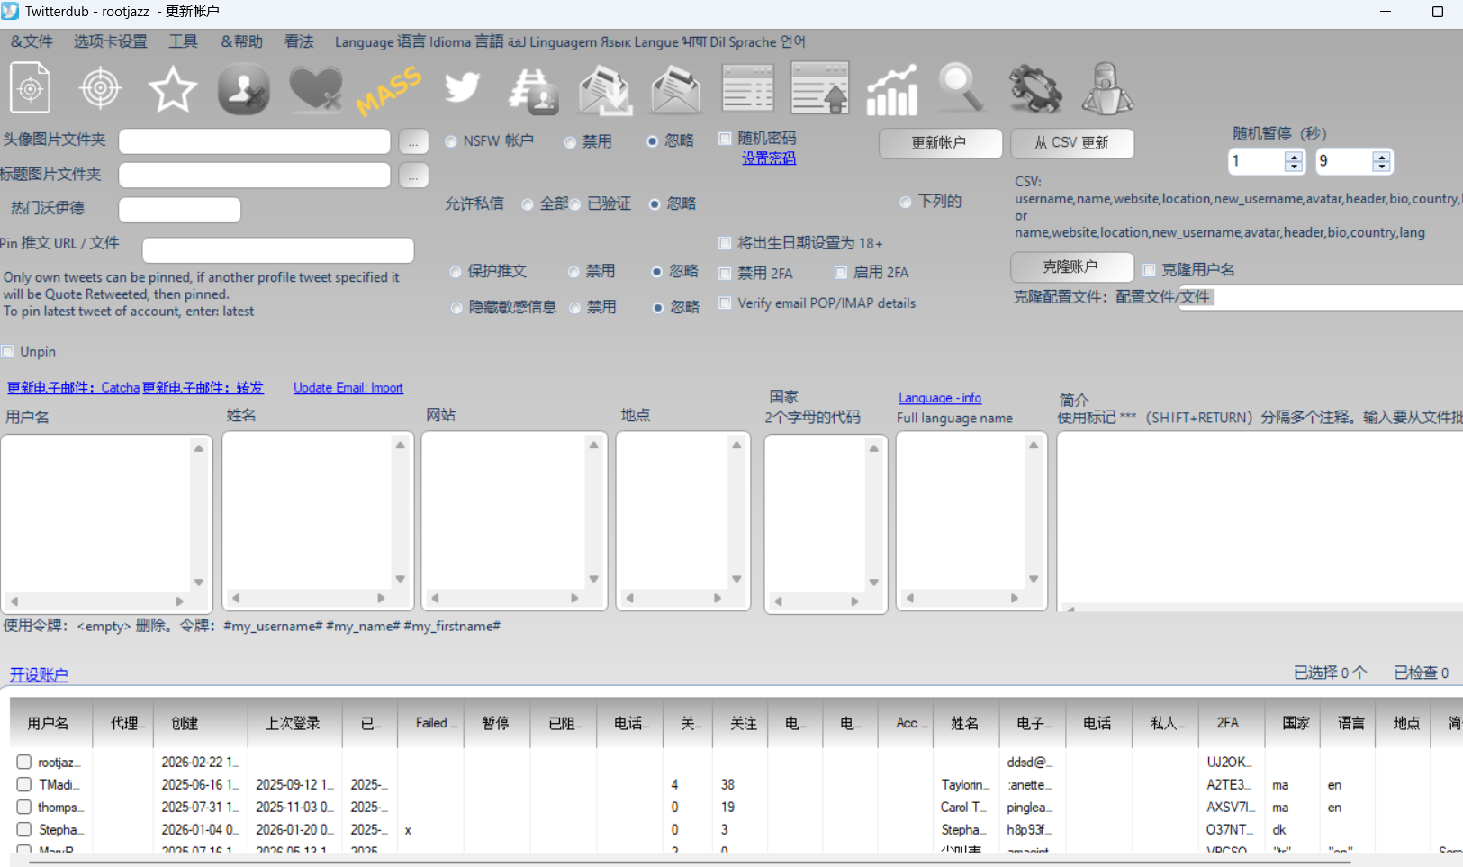1463x867 pixels.
Task: Click the magnifying glass search icon
Action: click(962, 87)
